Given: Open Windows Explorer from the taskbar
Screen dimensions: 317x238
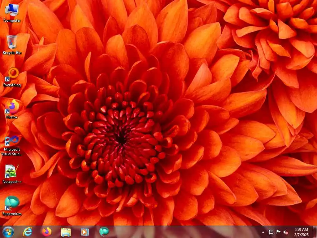Looking at the screenshot, I should pos(66,232).
